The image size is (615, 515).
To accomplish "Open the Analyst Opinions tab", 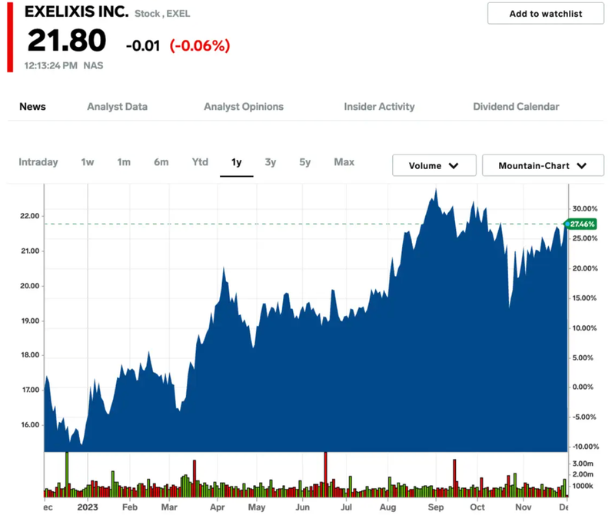I will [244, 107].
